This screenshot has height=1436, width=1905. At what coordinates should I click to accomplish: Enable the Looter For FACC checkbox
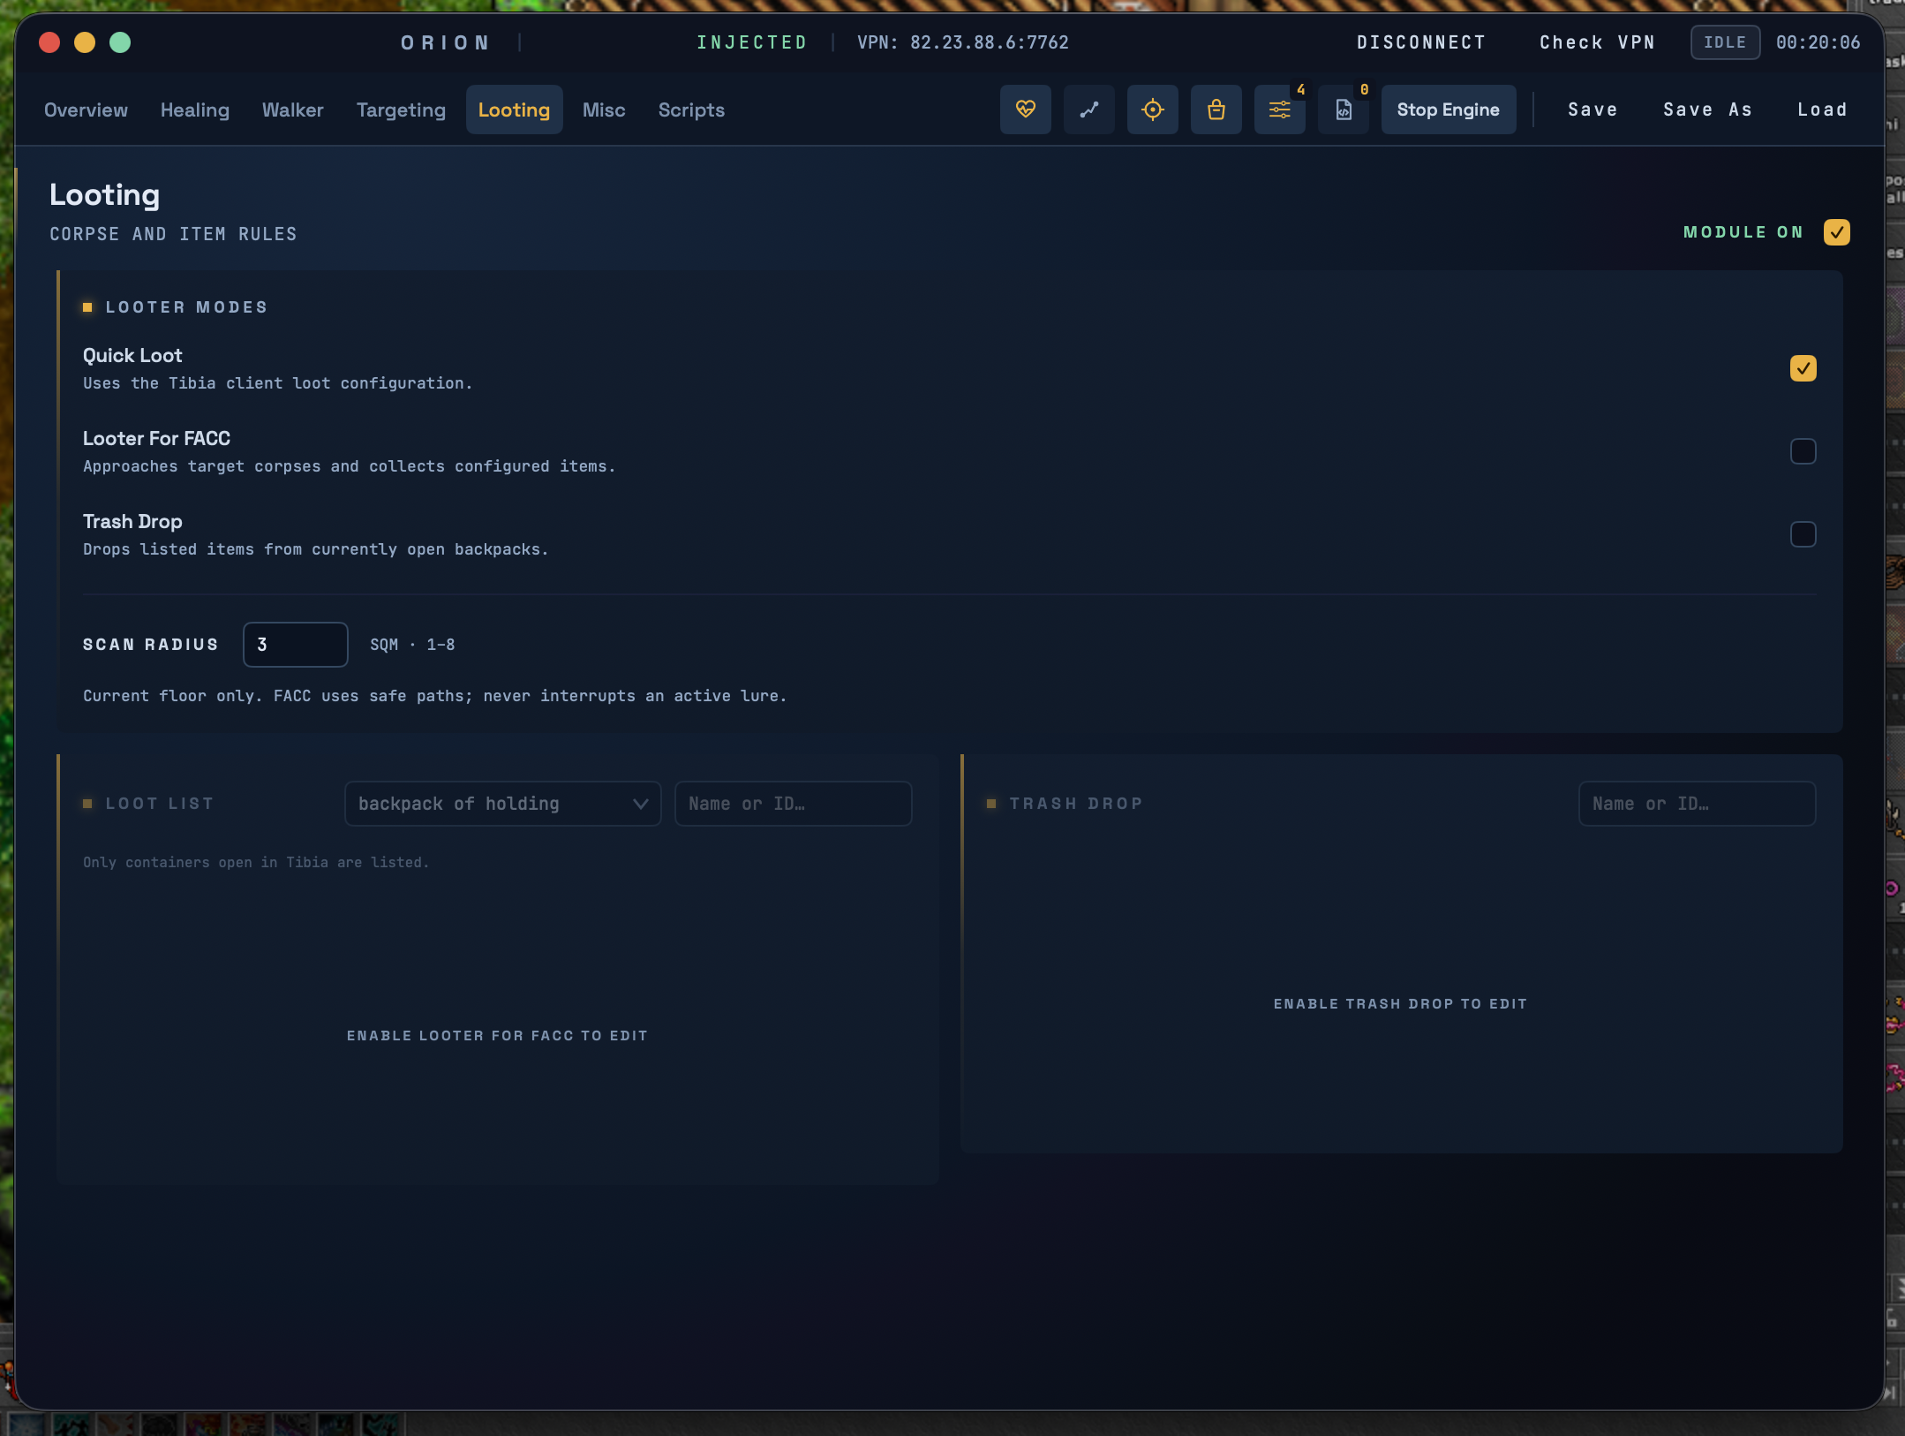point(1803,451)
